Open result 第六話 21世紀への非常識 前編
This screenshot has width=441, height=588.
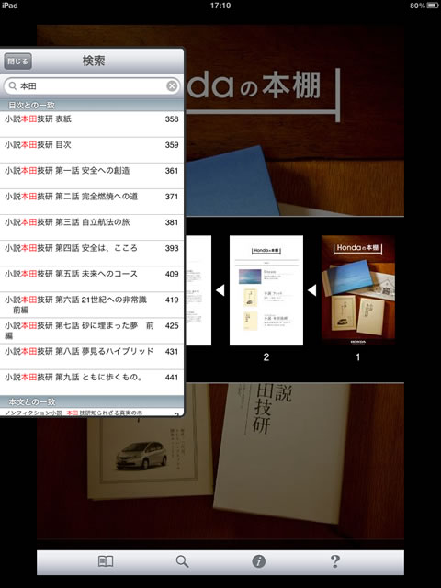[x=92, y=305]
